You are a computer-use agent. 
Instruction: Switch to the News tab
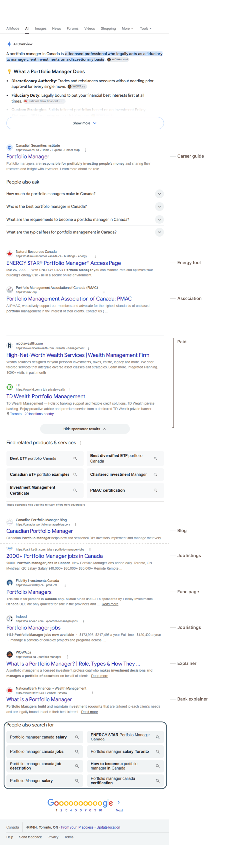coord(56,28)
